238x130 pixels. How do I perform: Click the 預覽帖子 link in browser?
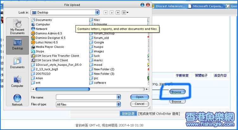click(x=201, y=75)
